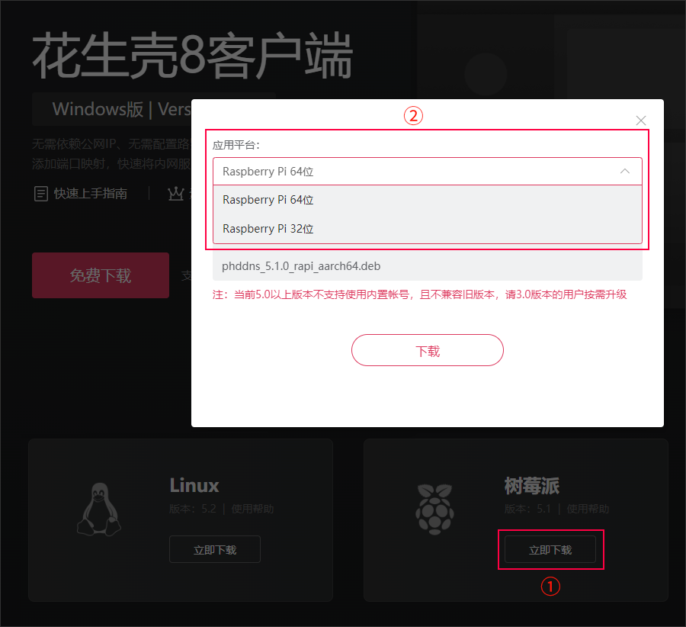The height and width of the screenshot is (627, 686).
Task: Click the document icon beside 快速上手指南
Action: coord(40,194)
